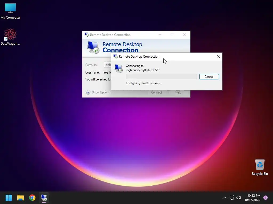Click the connection progress bar

click(x=161, y=76)
